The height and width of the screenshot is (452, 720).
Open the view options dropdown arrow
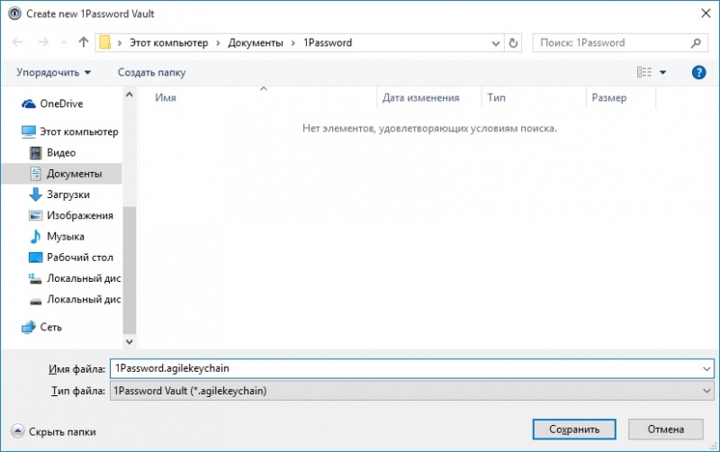tap(662, 73)
